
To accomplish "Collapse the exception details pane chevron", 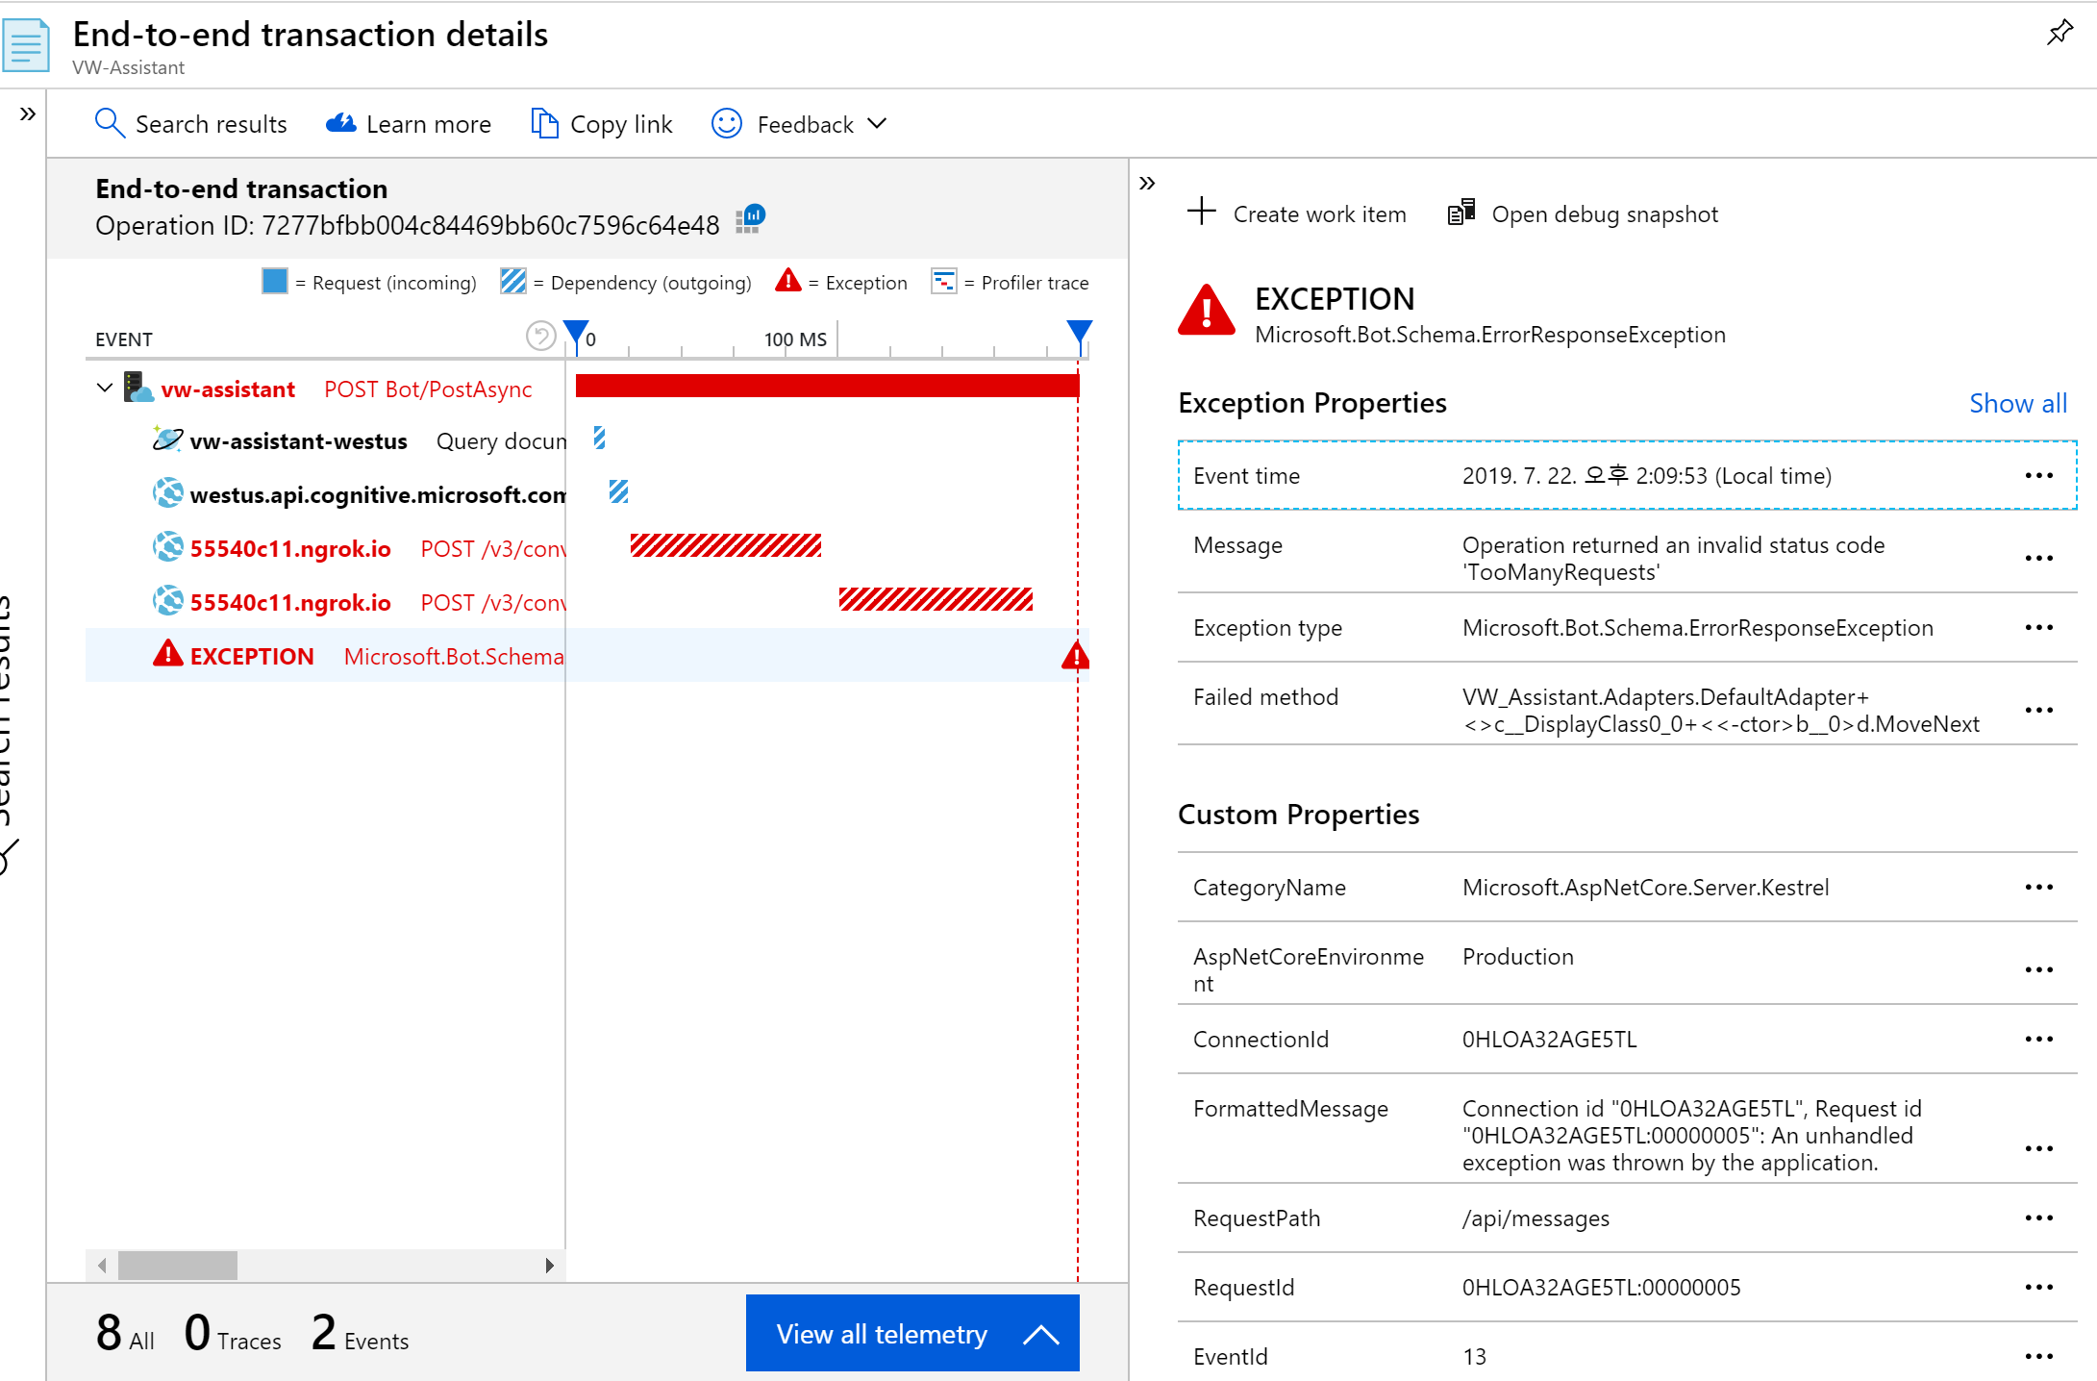I will click(x=1147, y=183).
